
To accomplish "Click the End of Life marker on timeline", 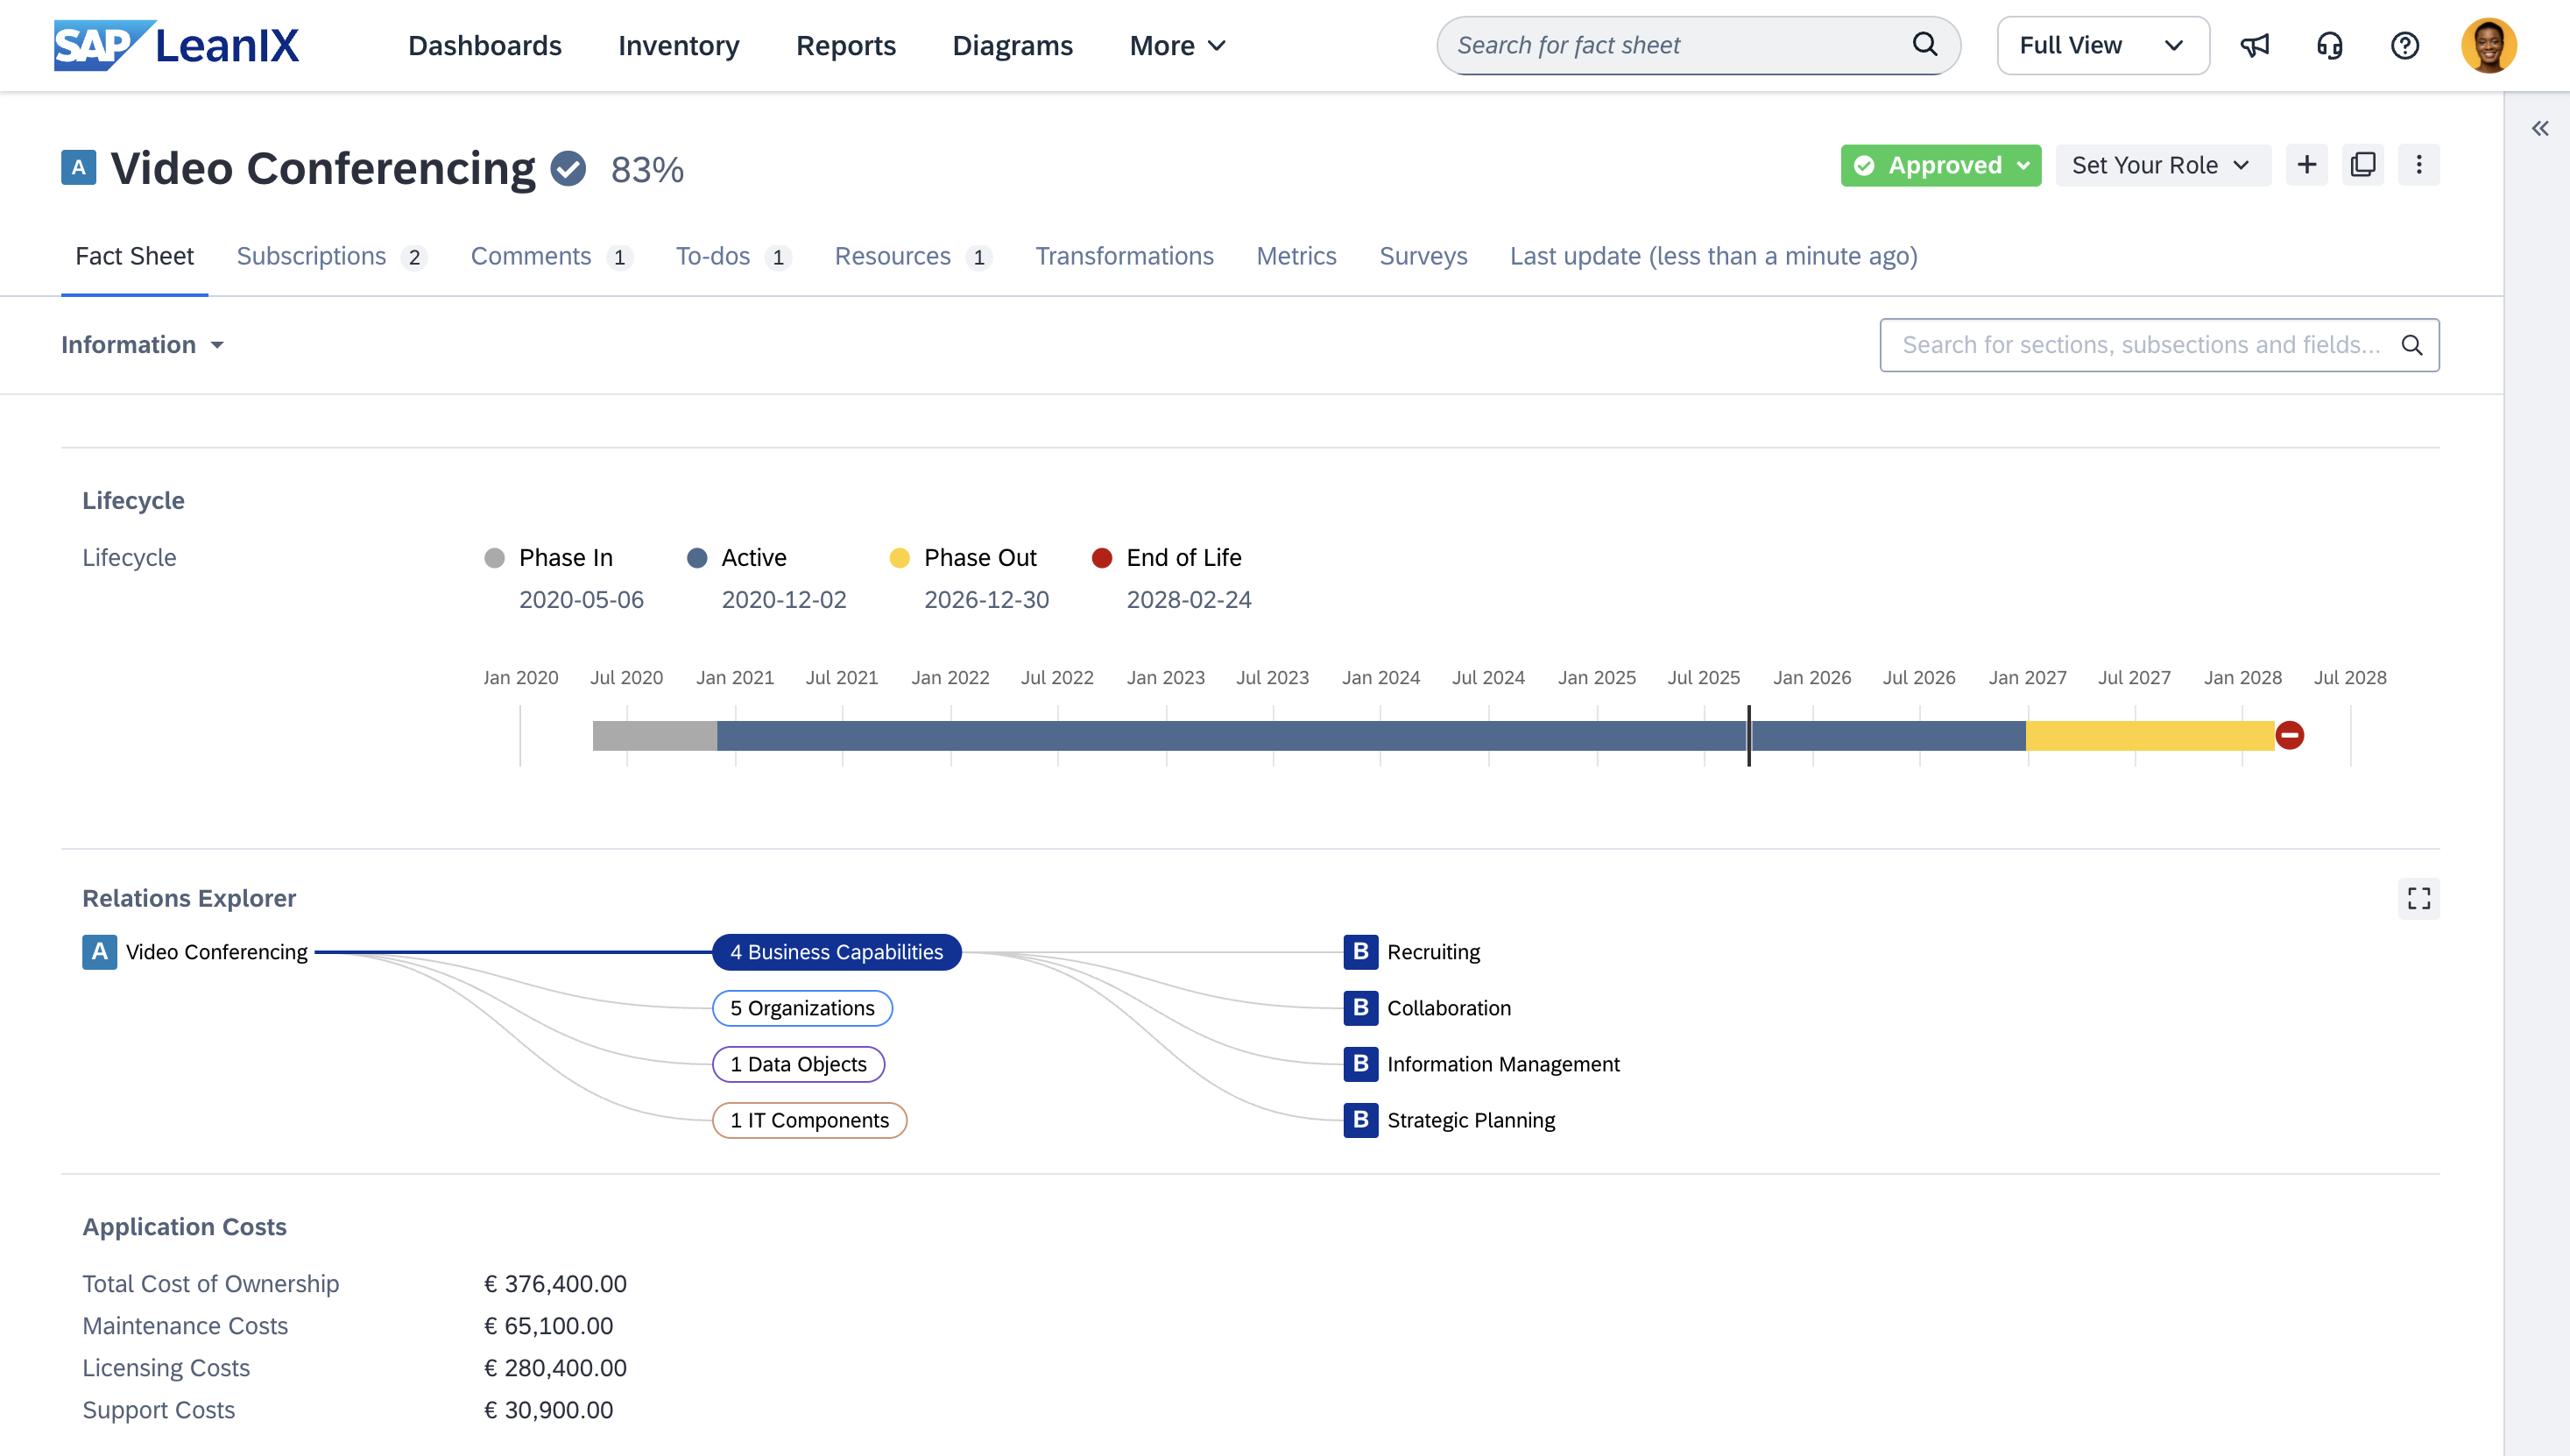I will (2289, 735).
